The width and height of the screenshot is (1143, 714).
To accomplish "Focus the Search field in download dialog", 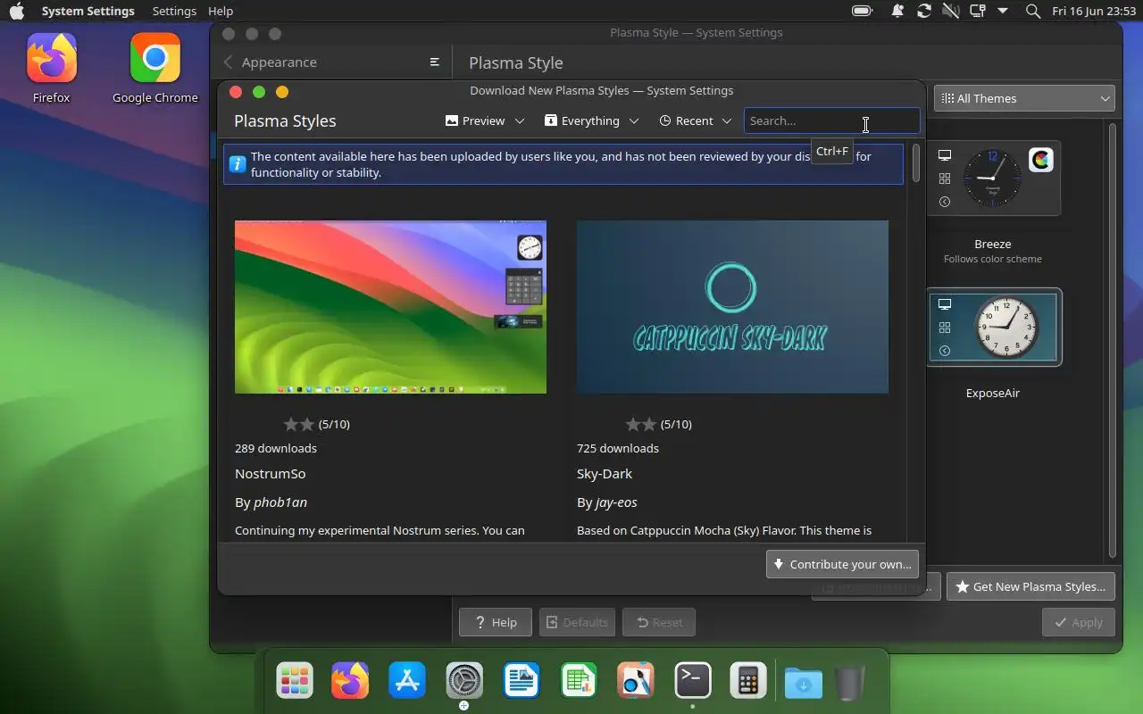I will point(831,120).
